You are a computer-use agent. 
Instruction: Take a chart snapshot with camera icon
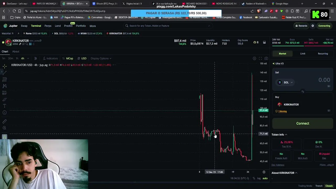(x=266, y=58)
